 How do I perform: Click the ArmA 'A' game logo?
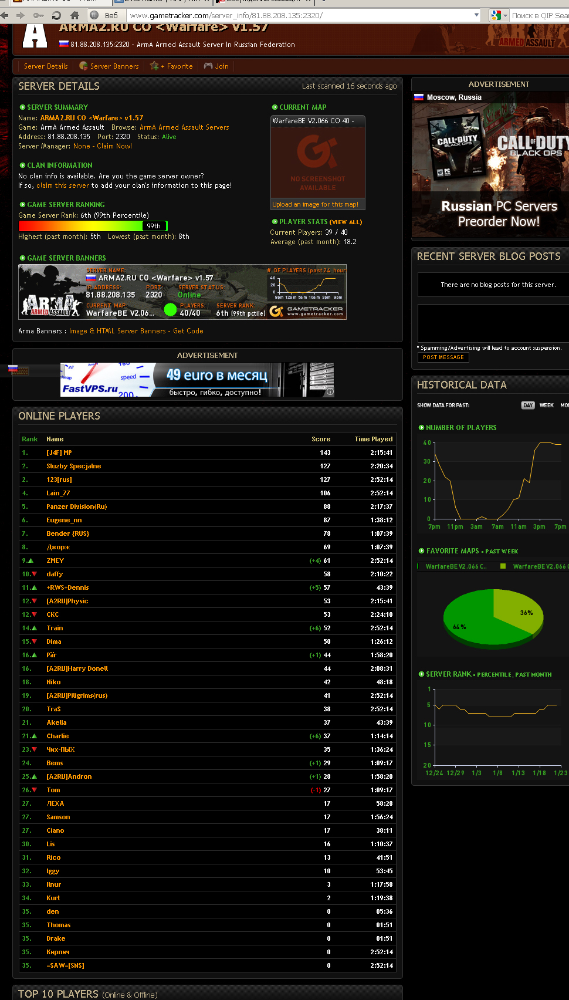(35, 36)
